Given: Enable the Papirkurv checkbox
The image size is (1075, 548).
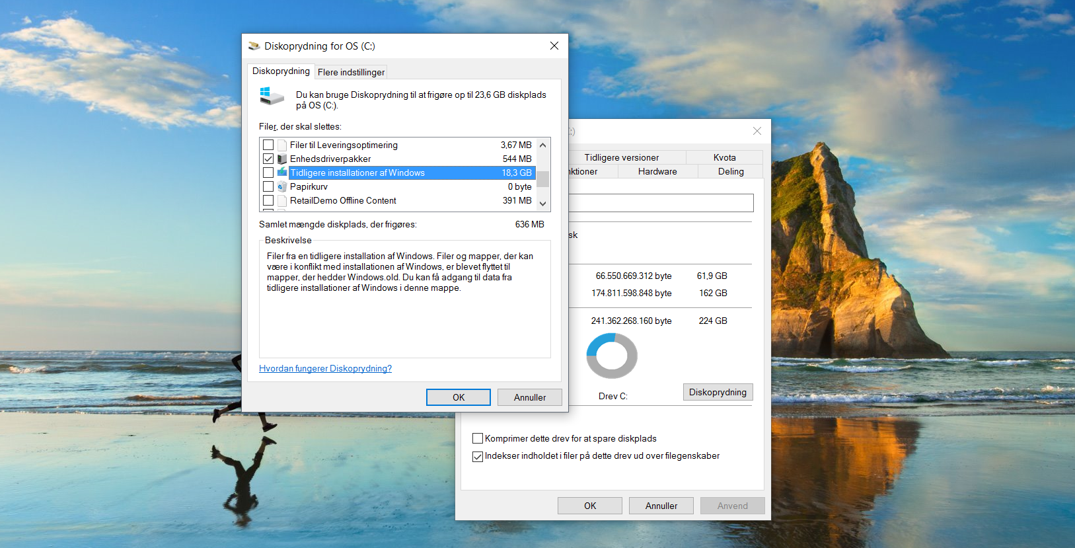Looking at the screenshot, I should coord(268,187).
